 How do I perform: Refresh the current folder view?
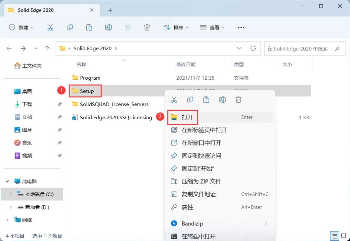tap(253, 48)
